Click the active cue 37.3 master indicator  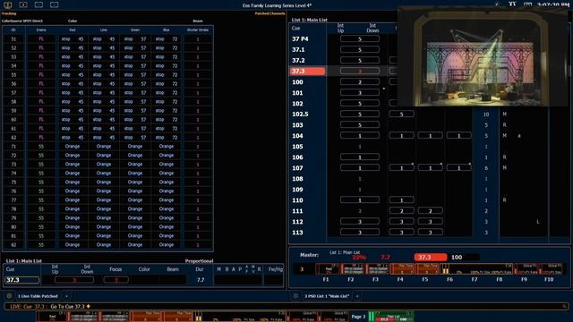(431, 258)
